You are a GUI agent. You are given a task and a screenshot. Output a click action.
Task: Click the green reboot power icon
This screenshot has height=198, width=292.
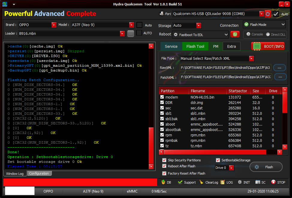(235, 34)
